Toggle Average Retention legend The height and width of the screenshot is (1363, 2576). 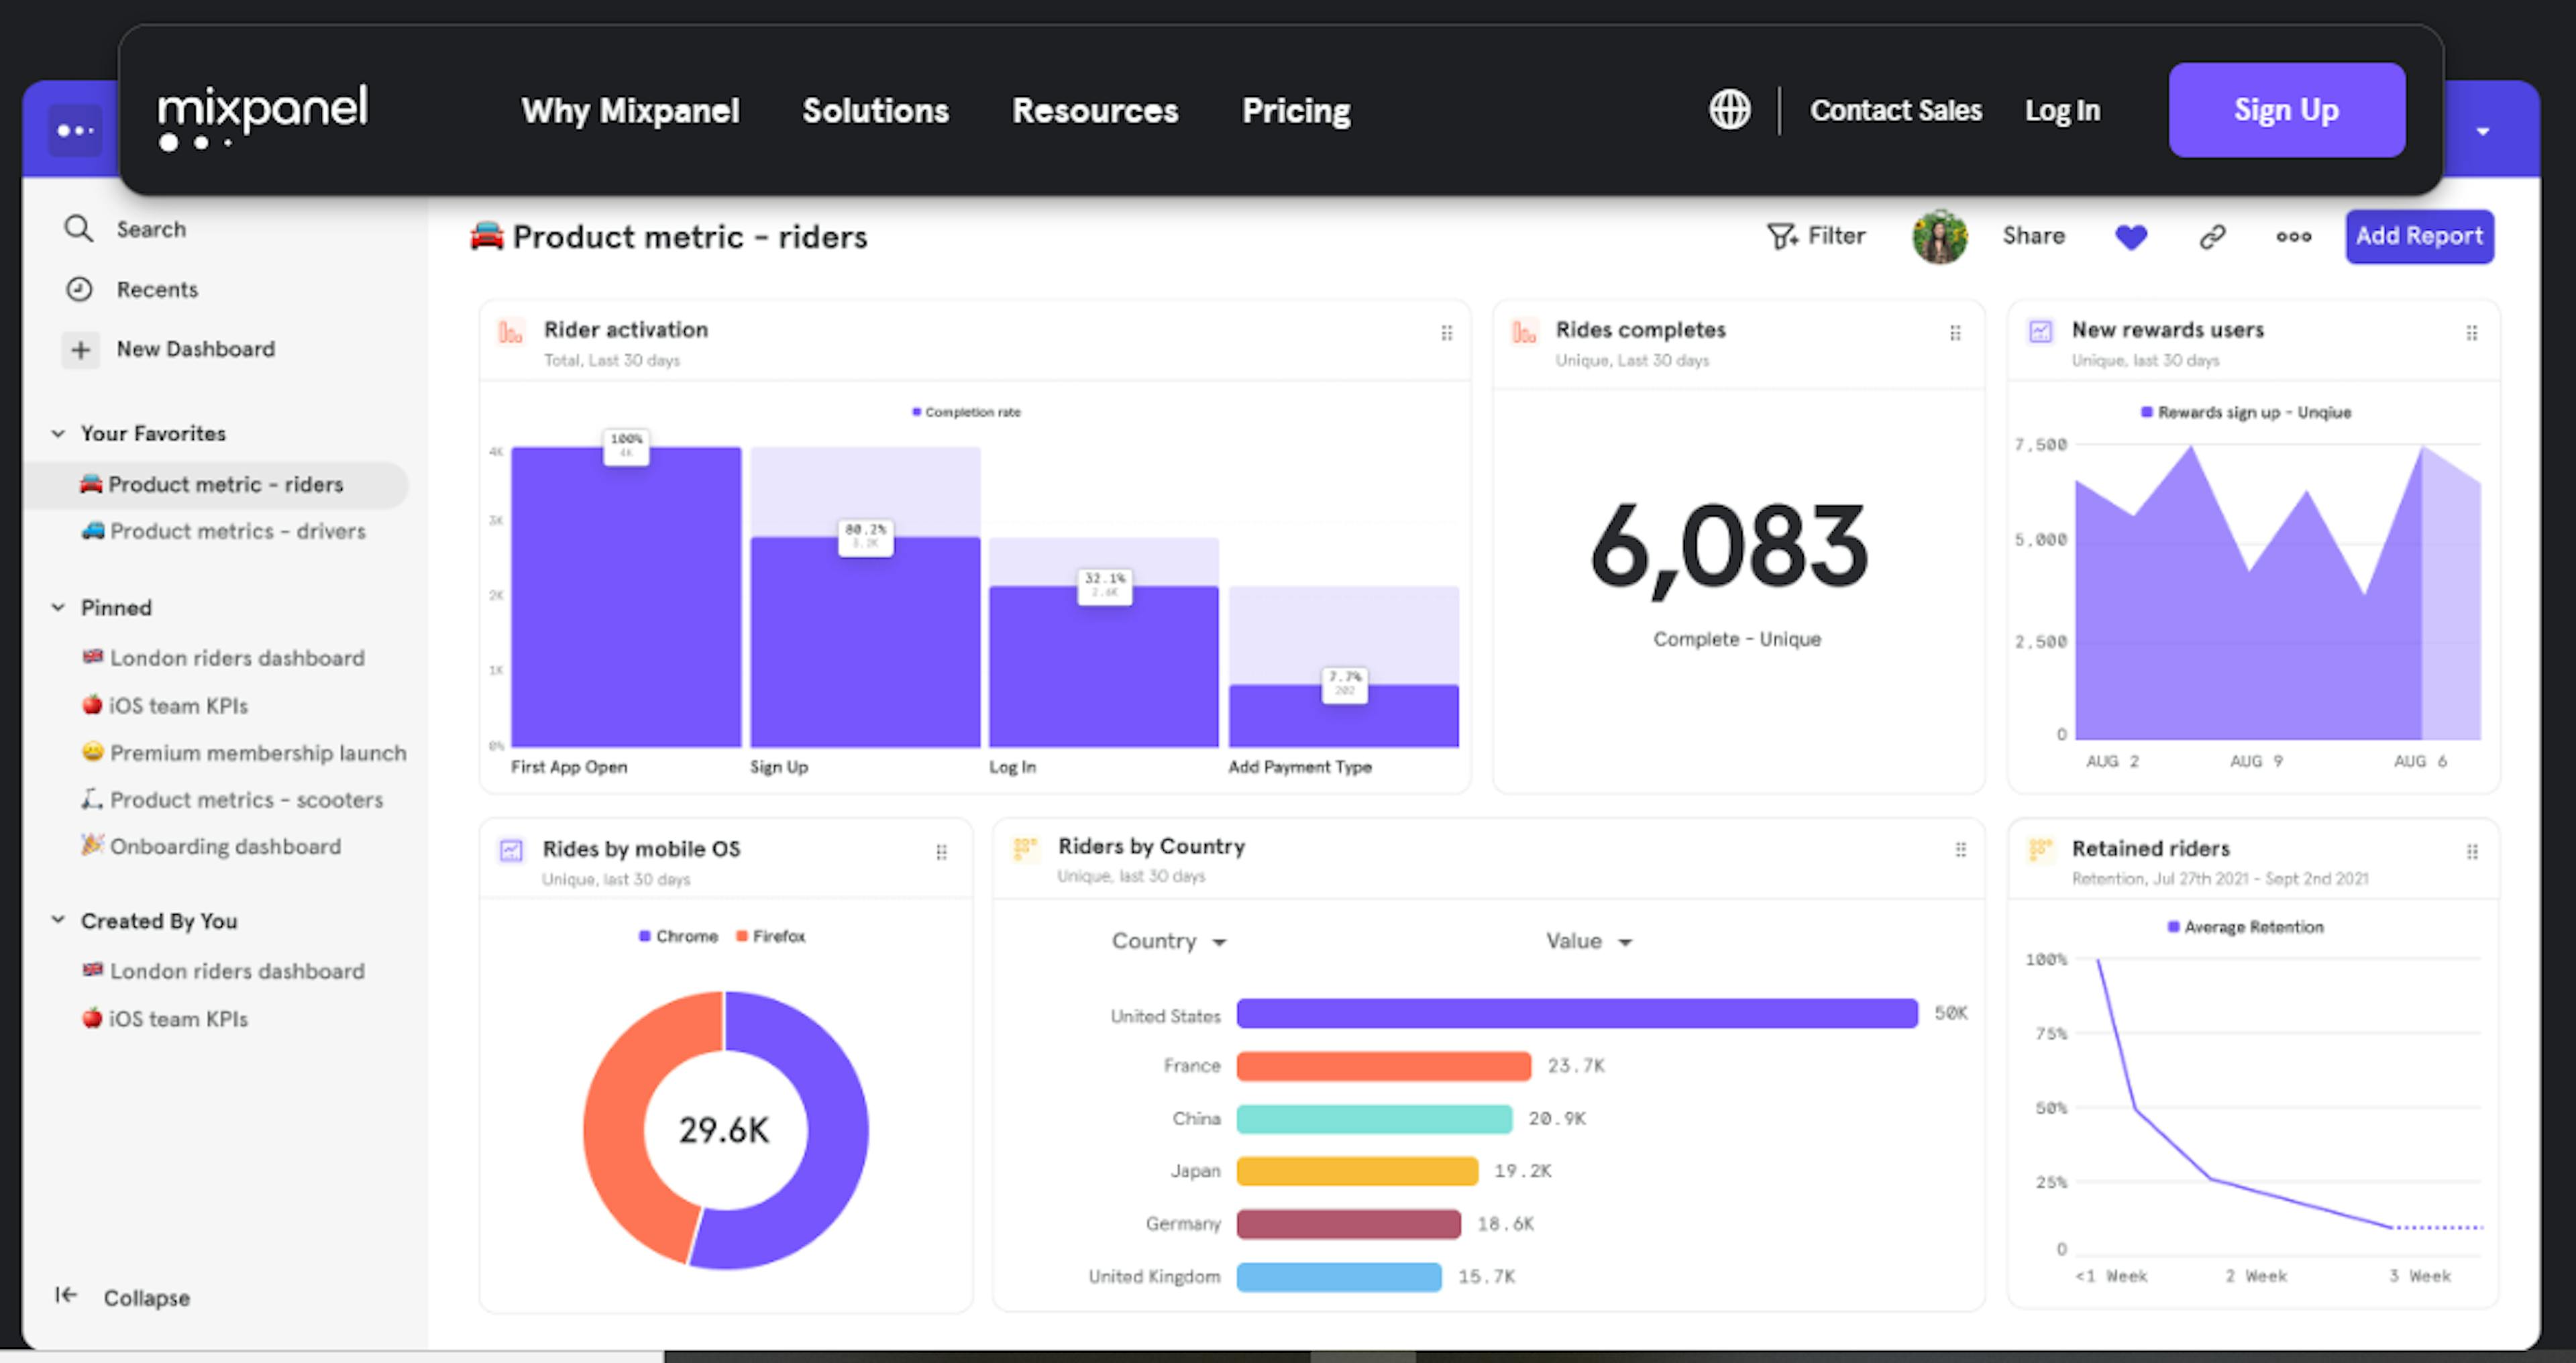(2245, 927)
